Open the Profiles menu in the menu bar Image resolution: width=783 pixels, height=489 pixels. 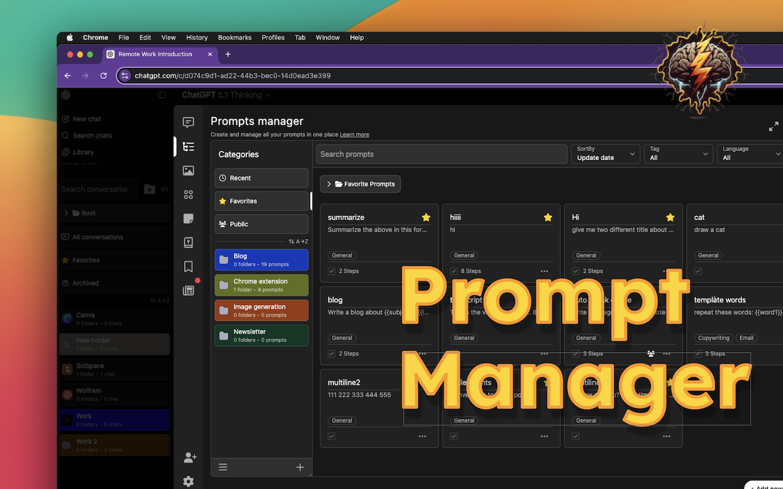(x=273, y=37)
